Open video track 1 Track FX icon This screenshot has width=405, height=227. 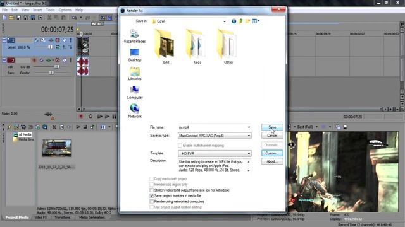[51, 40]
